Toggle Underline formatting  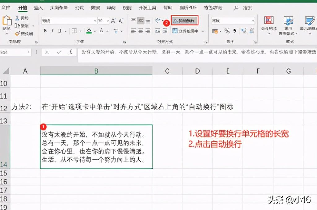[x=60, y=31]
